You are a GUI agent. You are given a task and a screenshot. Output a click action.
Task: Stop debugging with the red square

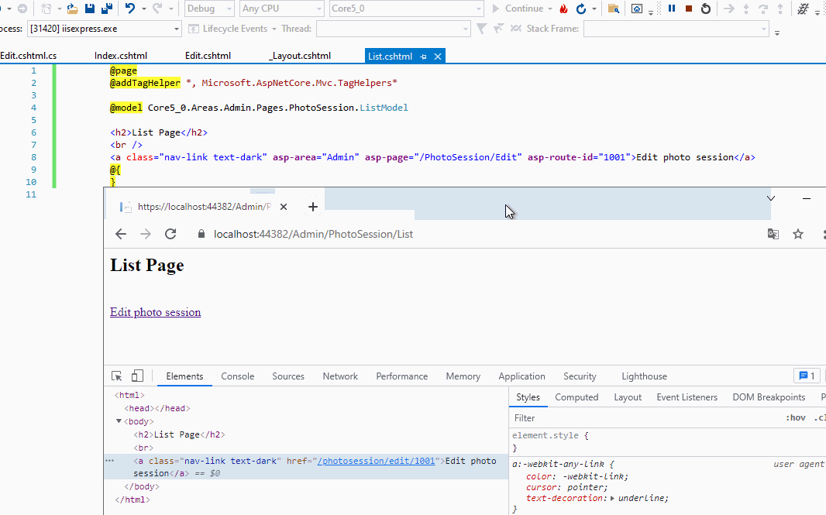(x=689, y=9)
